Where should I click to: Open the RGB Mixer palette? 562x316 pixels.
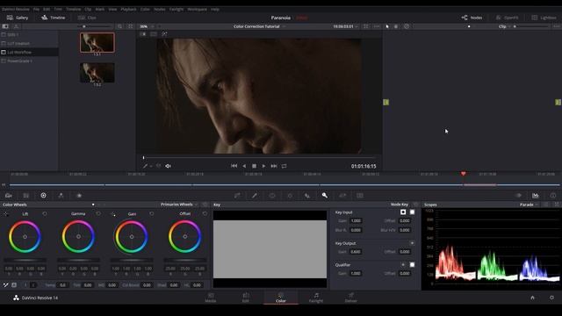pyautogui.click(x=61, y=195)
